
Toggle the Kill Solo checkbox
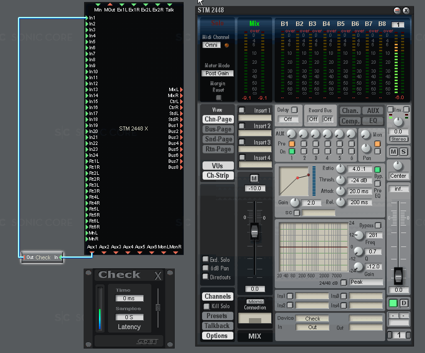click(x=207, y=306)
